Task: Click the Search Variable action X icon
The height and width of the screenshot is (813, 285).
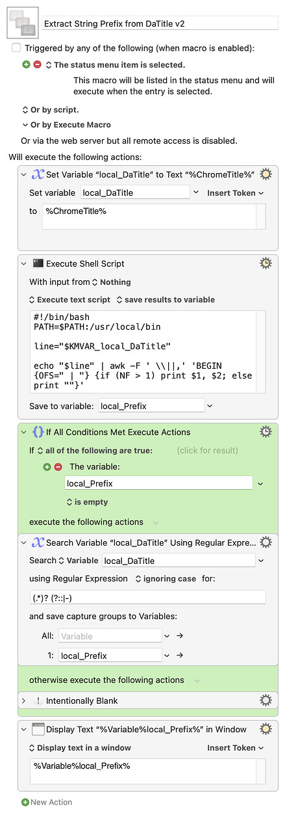Action: 38,542
